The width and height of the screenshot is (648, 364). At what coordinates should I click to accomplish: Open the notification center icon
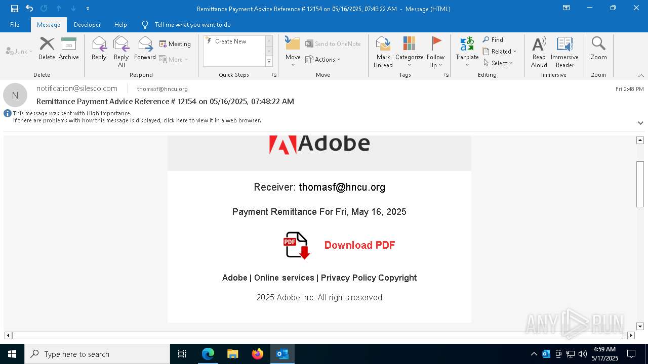pyautogui.click(x=631, y=354)
